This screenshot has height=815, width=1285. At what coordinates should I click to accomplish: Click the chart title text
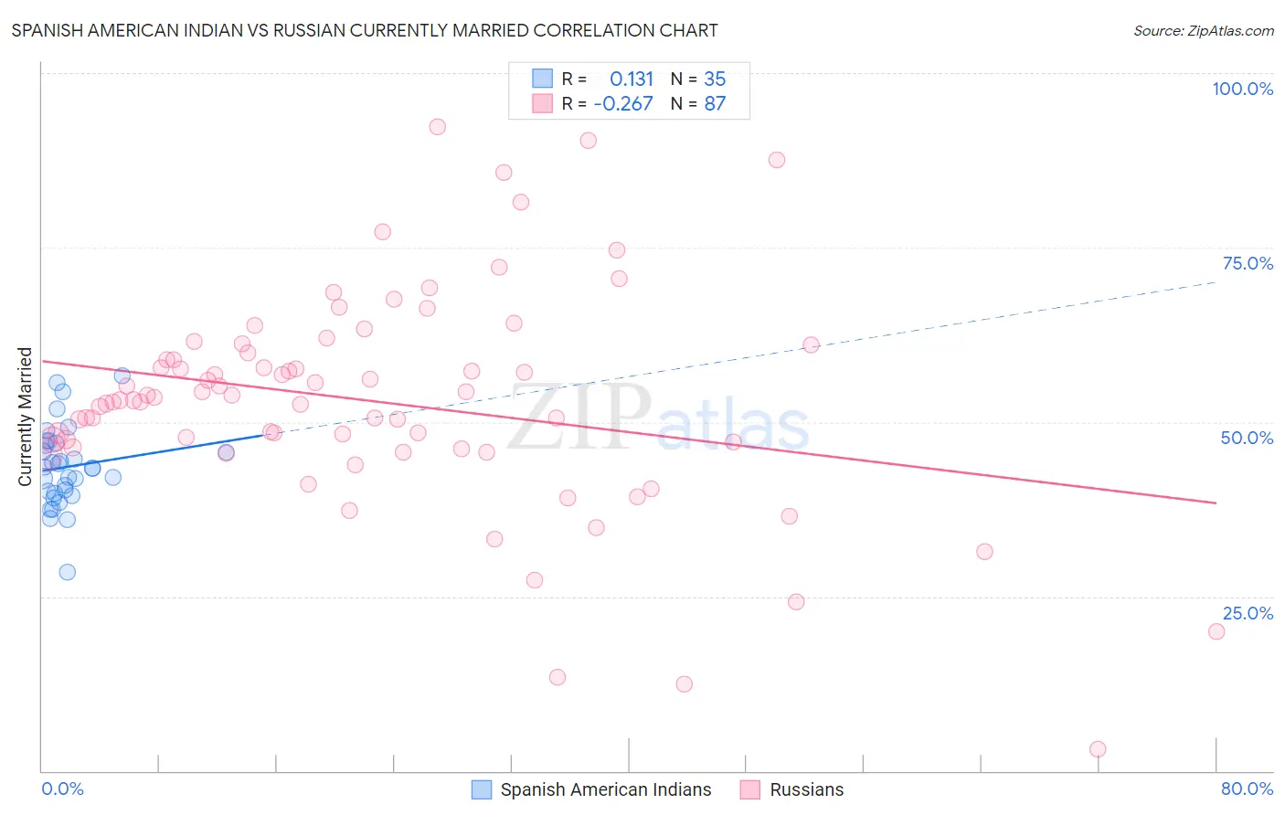[x=365, y=30]
